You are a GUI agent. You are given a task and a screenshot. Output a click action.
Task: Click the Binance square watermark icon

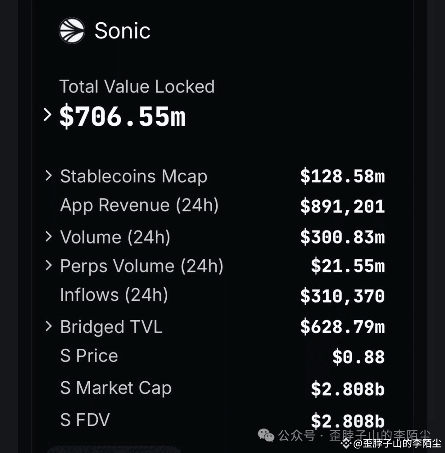pos(346,444)
